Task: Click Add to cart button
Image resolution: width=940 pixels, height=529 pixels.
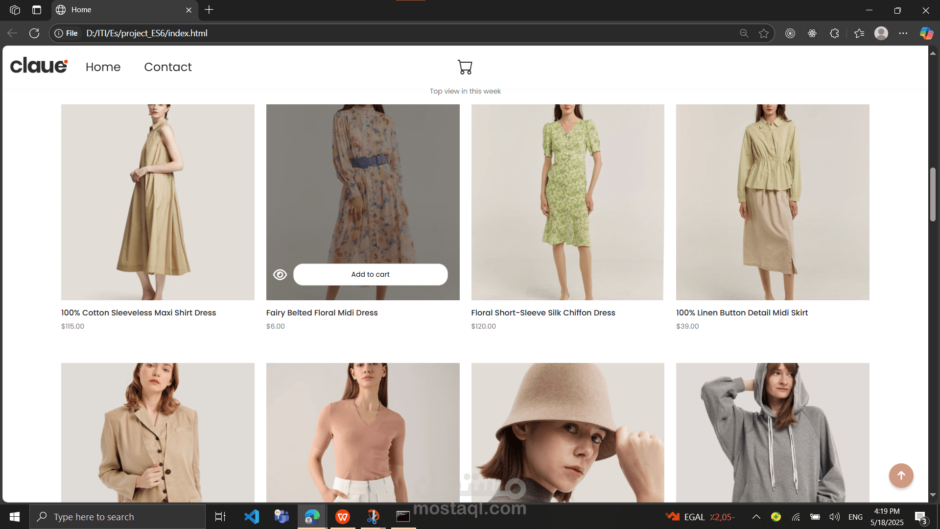Action: click(370, 275)
